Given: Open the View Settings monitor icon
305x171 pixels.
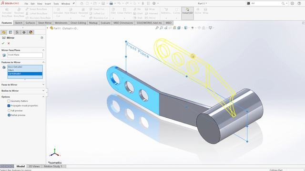Looking at the screenshot, I should pyautogui.click(x=210, y=28).
